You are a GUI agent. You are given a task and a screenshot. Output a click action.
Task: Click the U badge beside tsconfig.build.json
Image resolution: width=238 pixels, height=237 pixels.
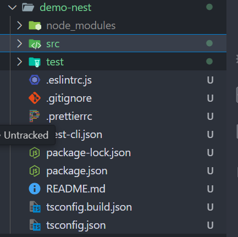click(x=211, y=207)
